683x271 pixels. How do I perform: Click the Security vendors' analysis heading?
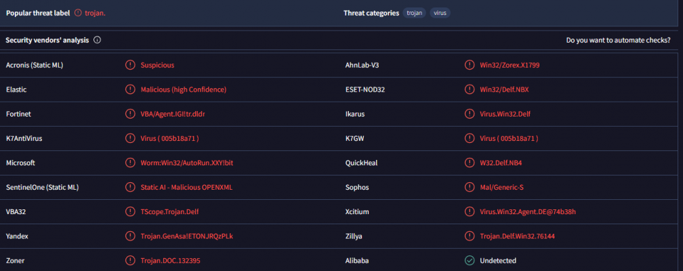coord(47,40)
